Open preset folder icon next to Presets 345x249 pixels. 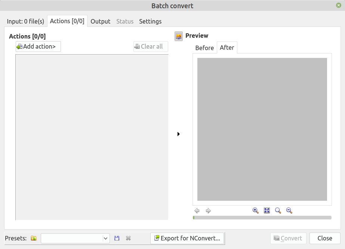[34, 238]
